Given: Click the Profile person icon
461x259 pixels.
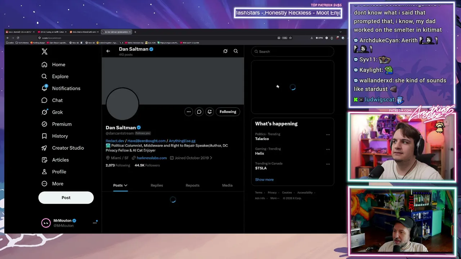Looking at the screenshot, I should tap(44, 172).
